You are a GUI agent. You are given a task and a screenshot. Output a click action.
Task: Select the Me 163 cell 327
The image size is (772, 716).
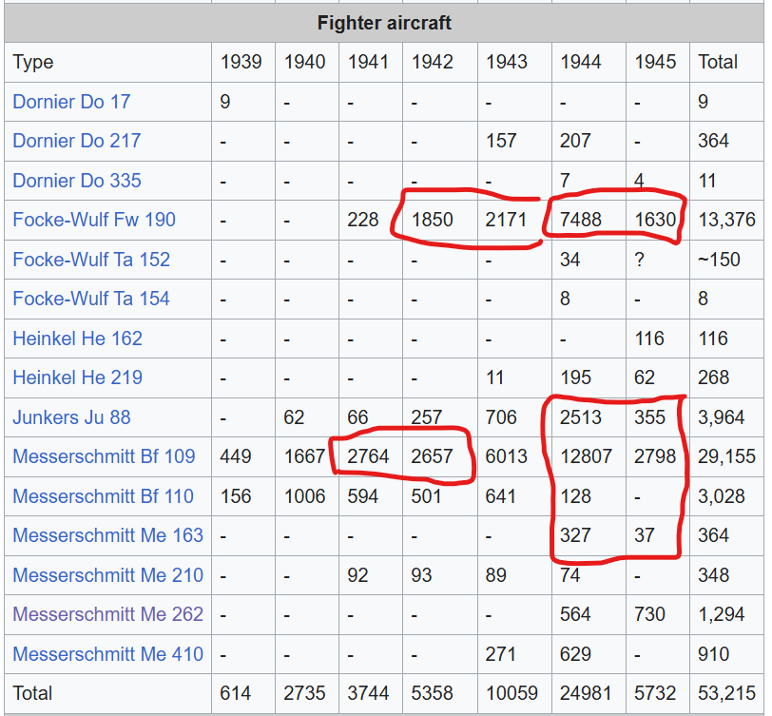pyautogui.click(x=589, y=535)
